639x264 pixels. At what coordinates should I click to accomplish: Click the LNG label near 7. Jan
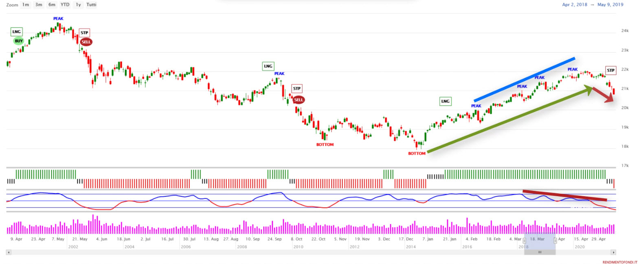coord(446,101)
